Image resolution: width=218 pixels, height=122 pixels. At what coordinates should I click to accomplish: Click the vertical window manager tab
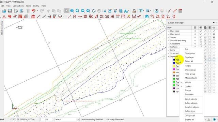coord(2,28)
